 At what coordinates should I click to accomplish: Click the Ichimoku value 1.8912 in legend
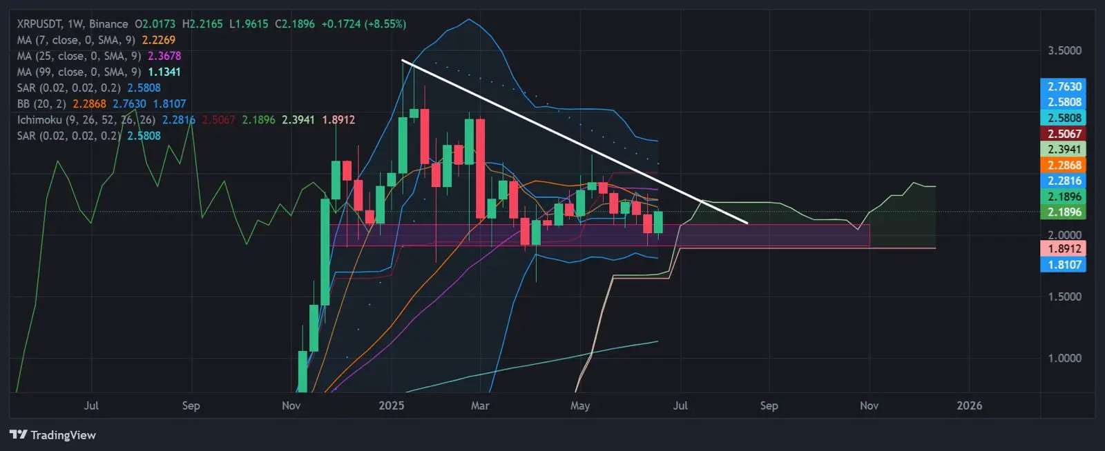pos(338,120)
